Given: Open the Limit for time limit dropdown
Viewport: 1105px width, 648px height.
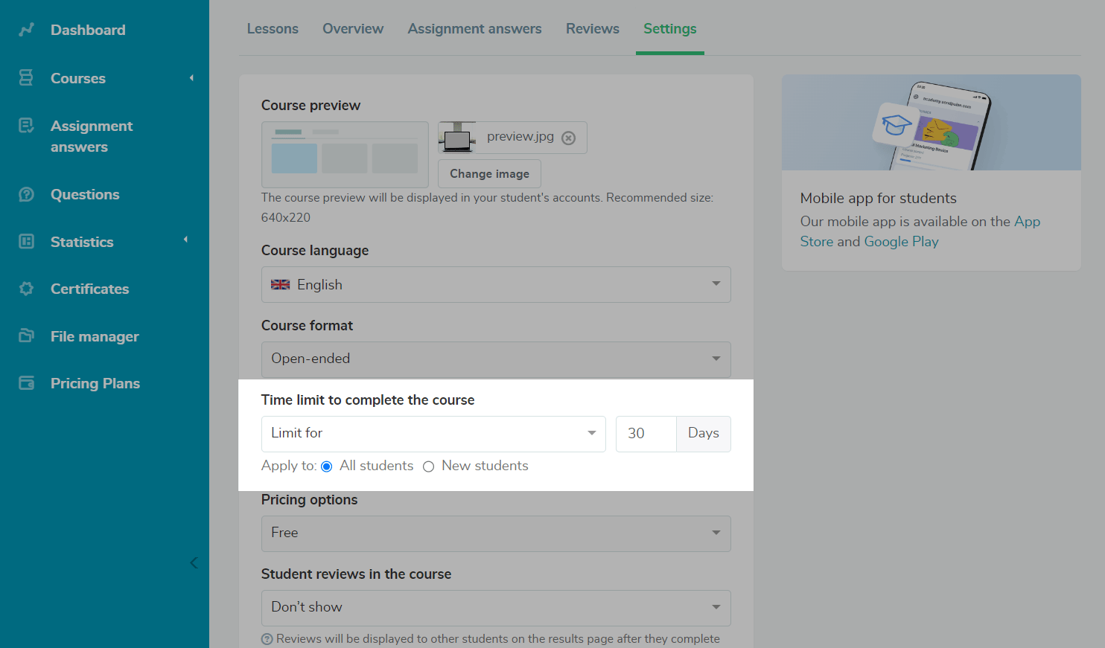Looking at the screenshot, I should point(433,433).
